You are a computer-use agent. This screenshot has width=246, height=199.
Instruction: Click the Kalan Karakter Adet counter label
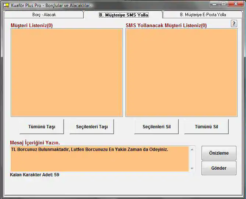[35, 175]
